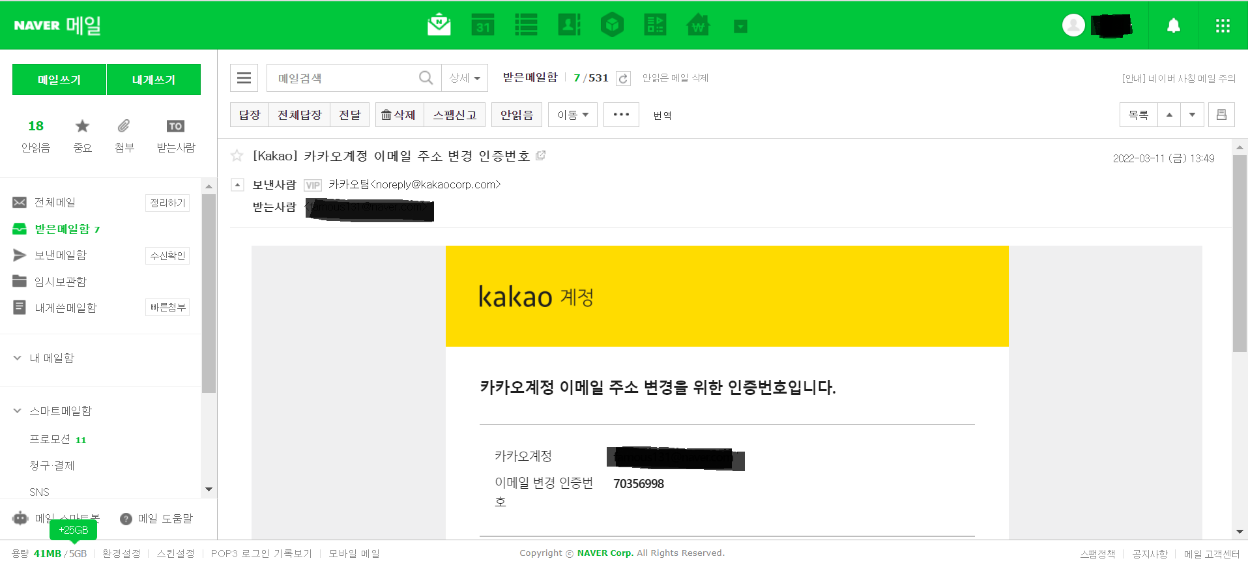Click the mail smart bot robot icon

pyautogui.click(x=20, y=519)
